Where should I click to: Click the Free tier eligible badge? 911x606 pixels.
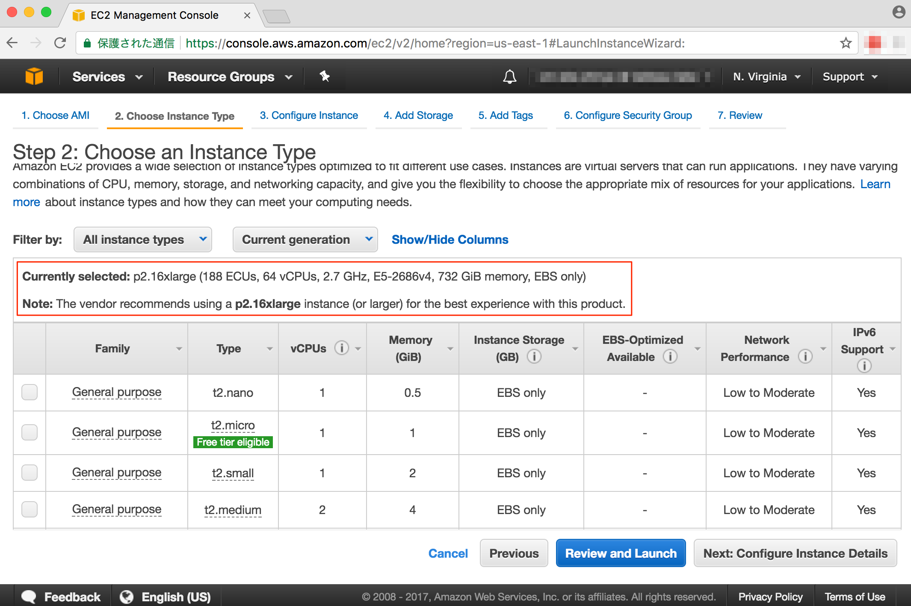[x=233, y=442]
